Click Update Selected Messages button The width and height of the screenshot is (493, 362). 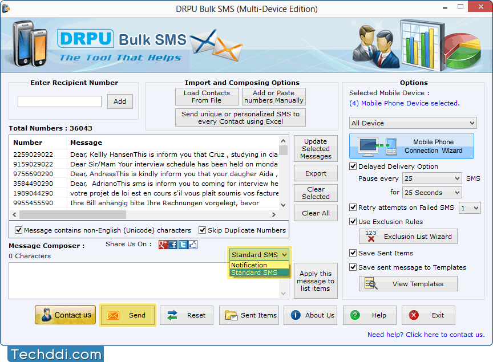coord(316,149)
